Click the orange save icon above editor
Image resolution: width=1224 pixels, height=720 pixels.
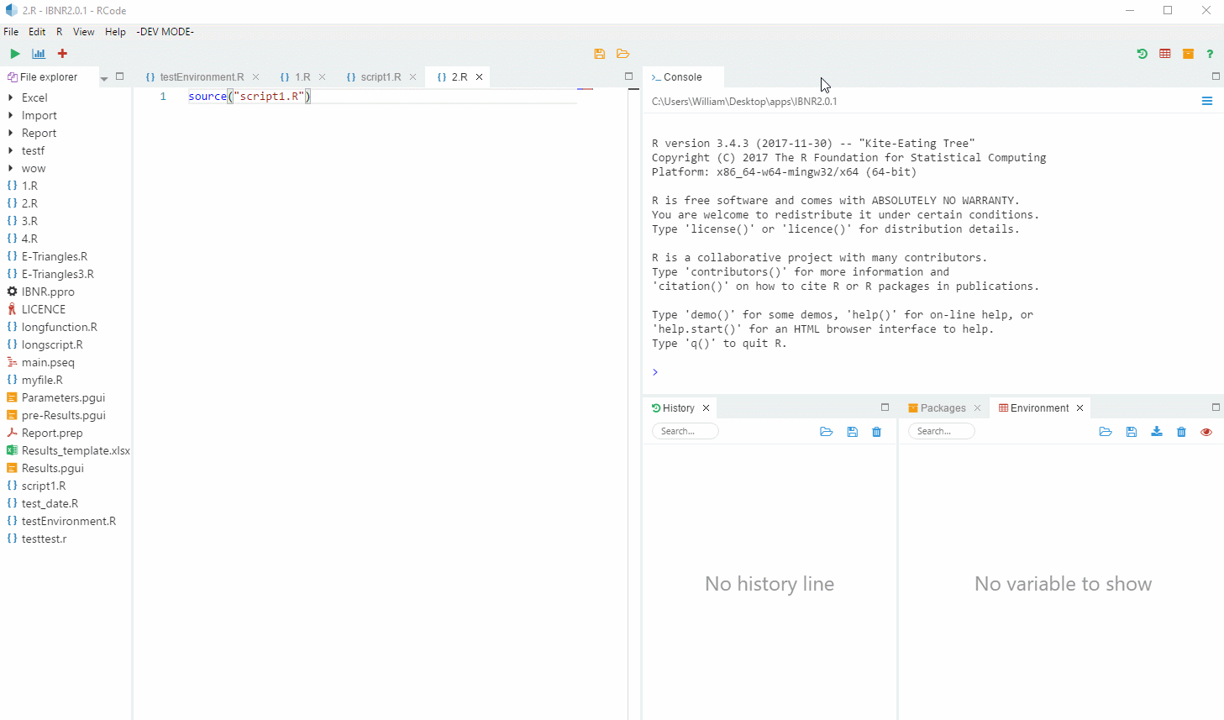coord(599,54)
